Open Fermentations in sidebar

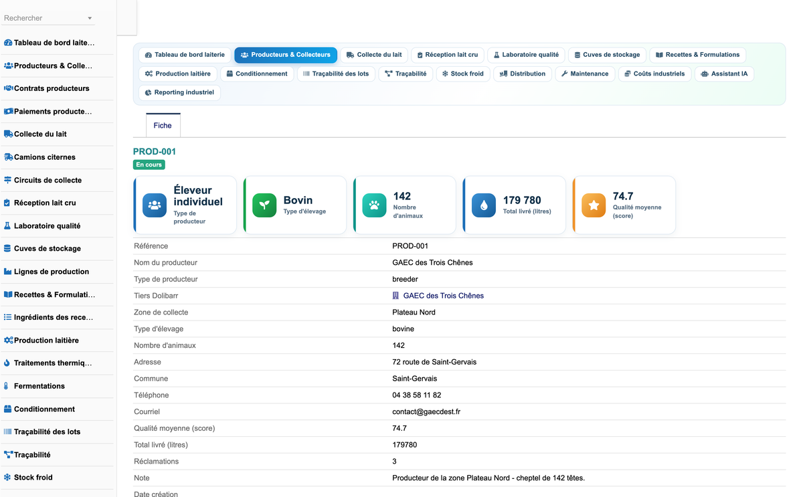click(x=39, y=386)
